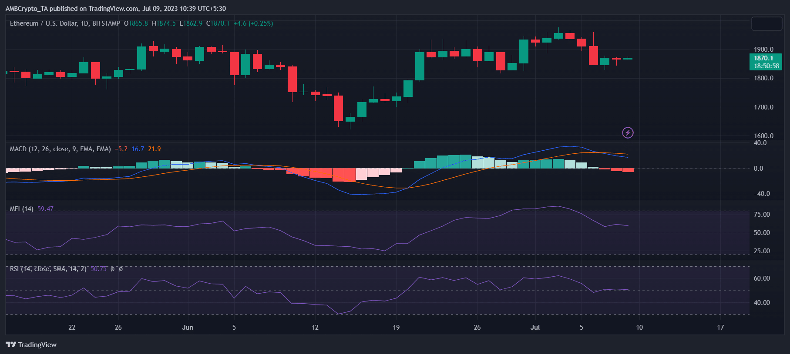Click the MACD histogram value '-5.2'
The width and height of the screenshot is (790, 354).
(x=121, y=149)
